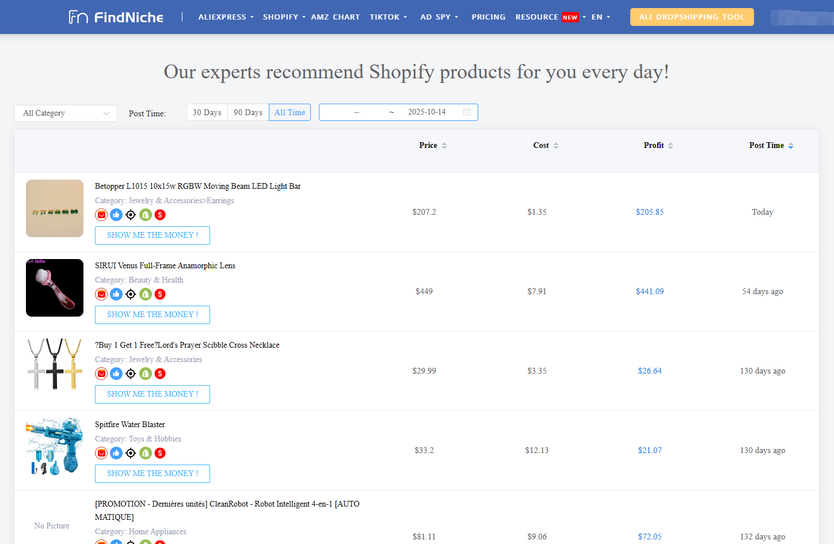This screenshot has height=544, width=834.
Task: Expand the ALIEXPRESS navigation menu
Action: pyautogui.click(x=226, y=17)
